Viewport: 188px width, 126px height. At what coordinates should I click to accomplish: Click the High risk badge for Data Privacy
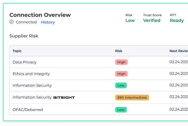coord(121,62)
